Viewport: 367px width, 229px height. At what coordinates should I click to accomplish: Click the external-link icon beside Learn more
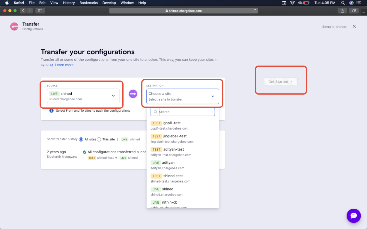(51, 65)
